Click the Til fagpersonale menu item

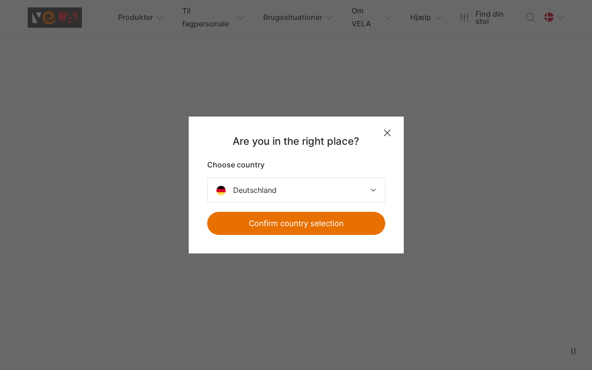coord(205,18)
